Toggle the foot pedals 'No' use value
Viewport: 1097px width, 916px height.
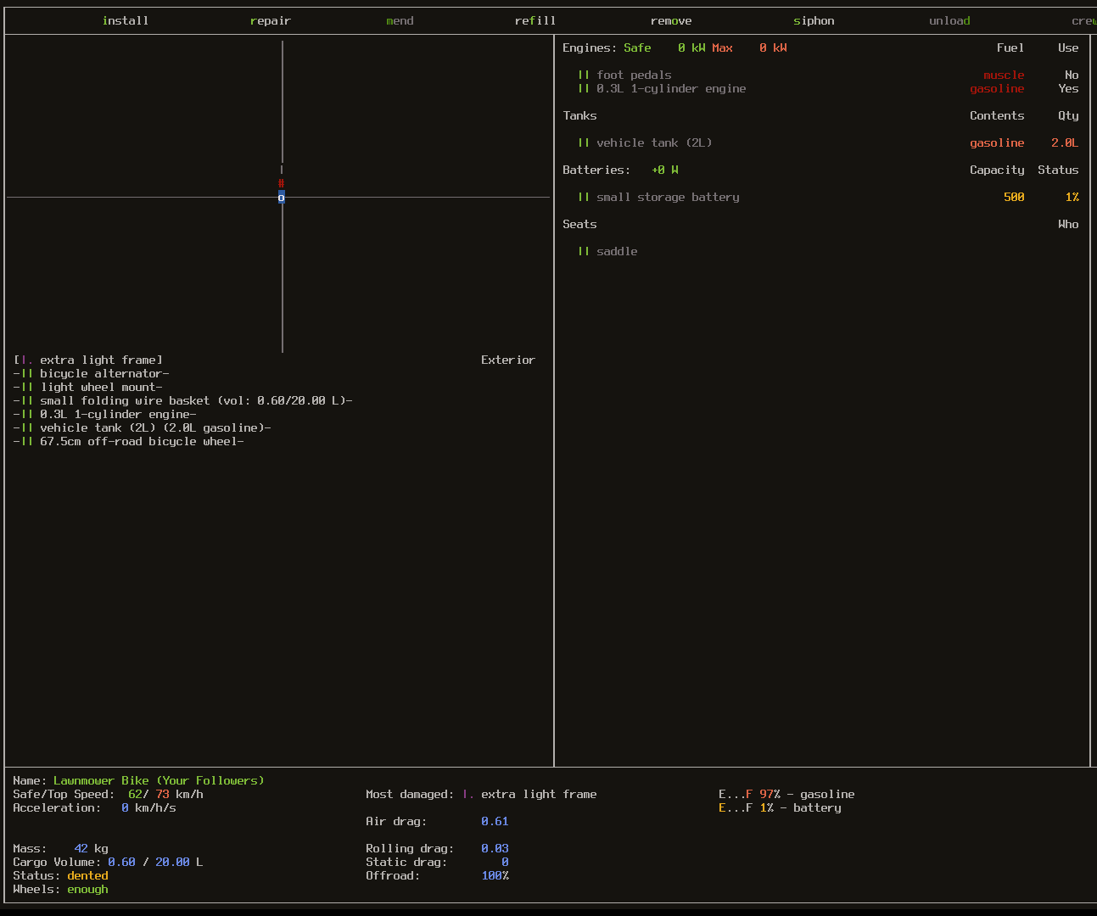click(1072, 75)
